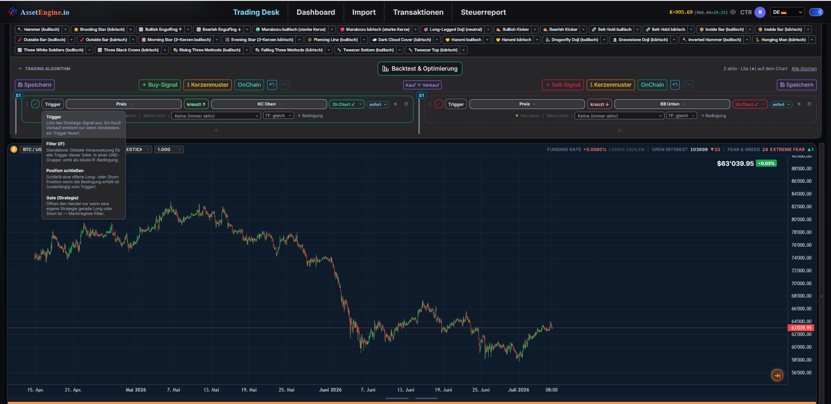The width and height of the screenshot is (831, 404).
Task: Open sell-side OnChain
Action: tap(652, 85)
